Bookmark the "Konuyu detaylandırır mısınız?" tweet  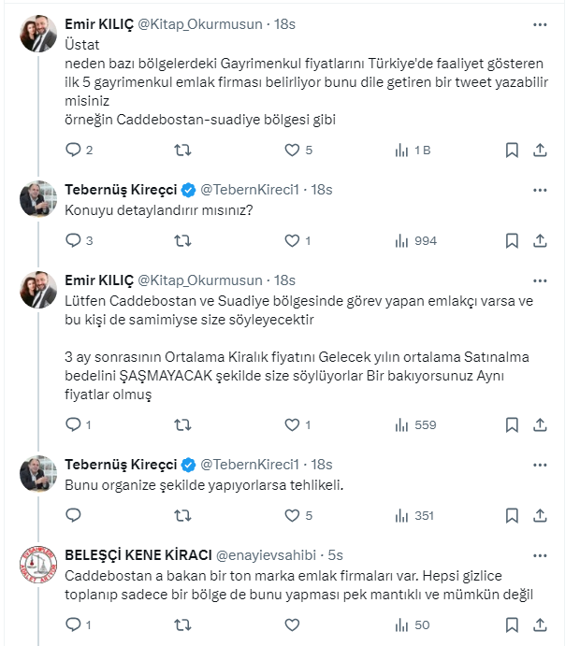click(512, 240)
